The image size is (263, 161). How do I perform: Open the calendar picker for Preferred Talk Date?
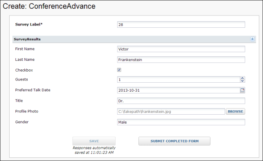tap(243, 90)
